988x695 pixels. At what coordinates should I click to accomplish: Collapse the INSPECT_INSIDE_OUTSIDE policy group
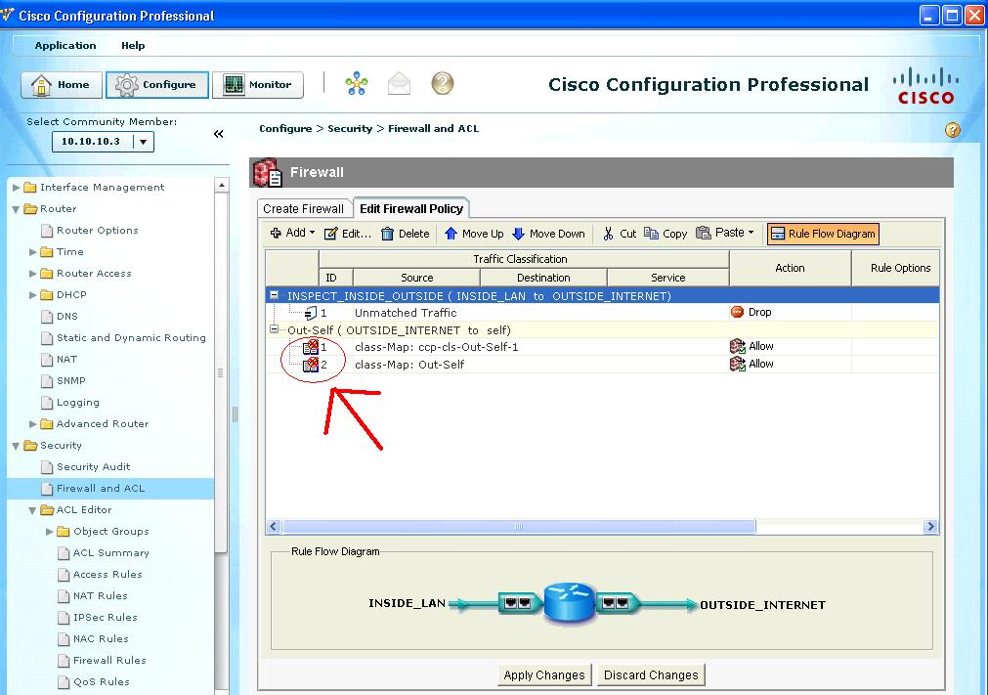(274, 295)
